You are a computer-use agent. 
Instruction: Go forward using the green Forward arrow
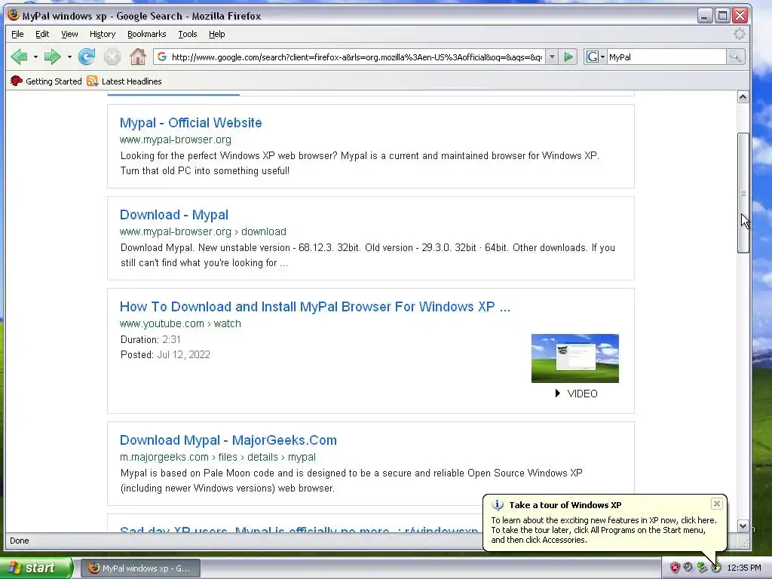click(x=52, y=57)
